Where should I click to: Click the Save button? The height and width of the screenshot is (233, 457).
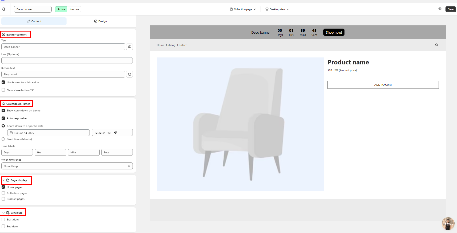click(451, 9)
